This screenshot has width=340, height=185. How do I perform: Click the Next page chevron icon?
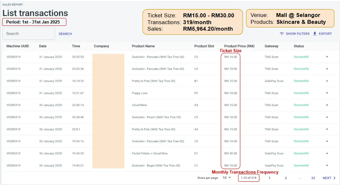coord(334,178)
